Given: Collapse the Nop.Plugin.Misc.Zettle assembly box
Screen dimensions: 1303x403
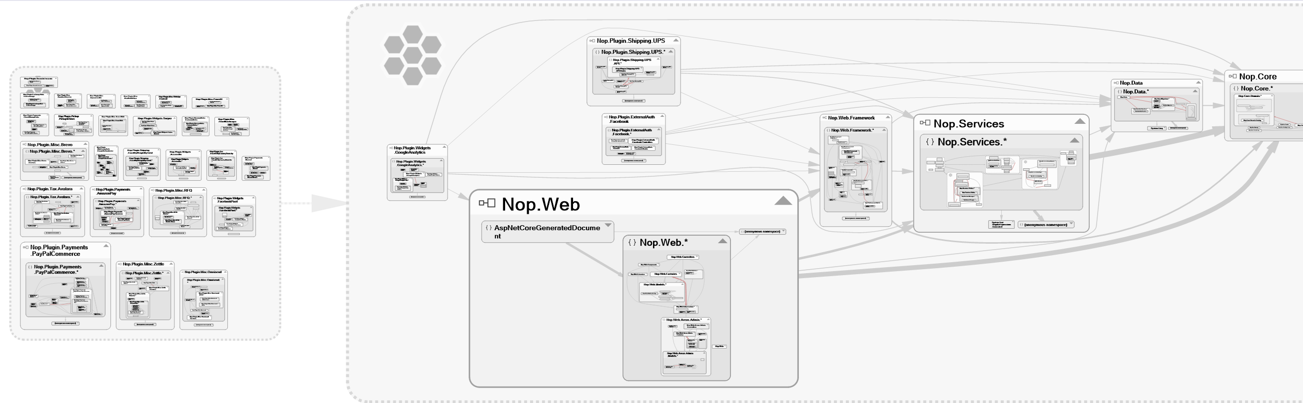Looking at the screenshot, I should (x=171, y=264).
